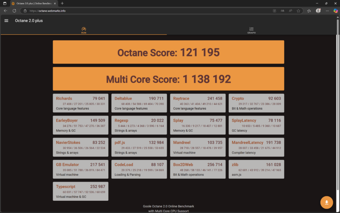Select the Deltablue benchmark card
340x213 pixels.
tap(139, 103)
